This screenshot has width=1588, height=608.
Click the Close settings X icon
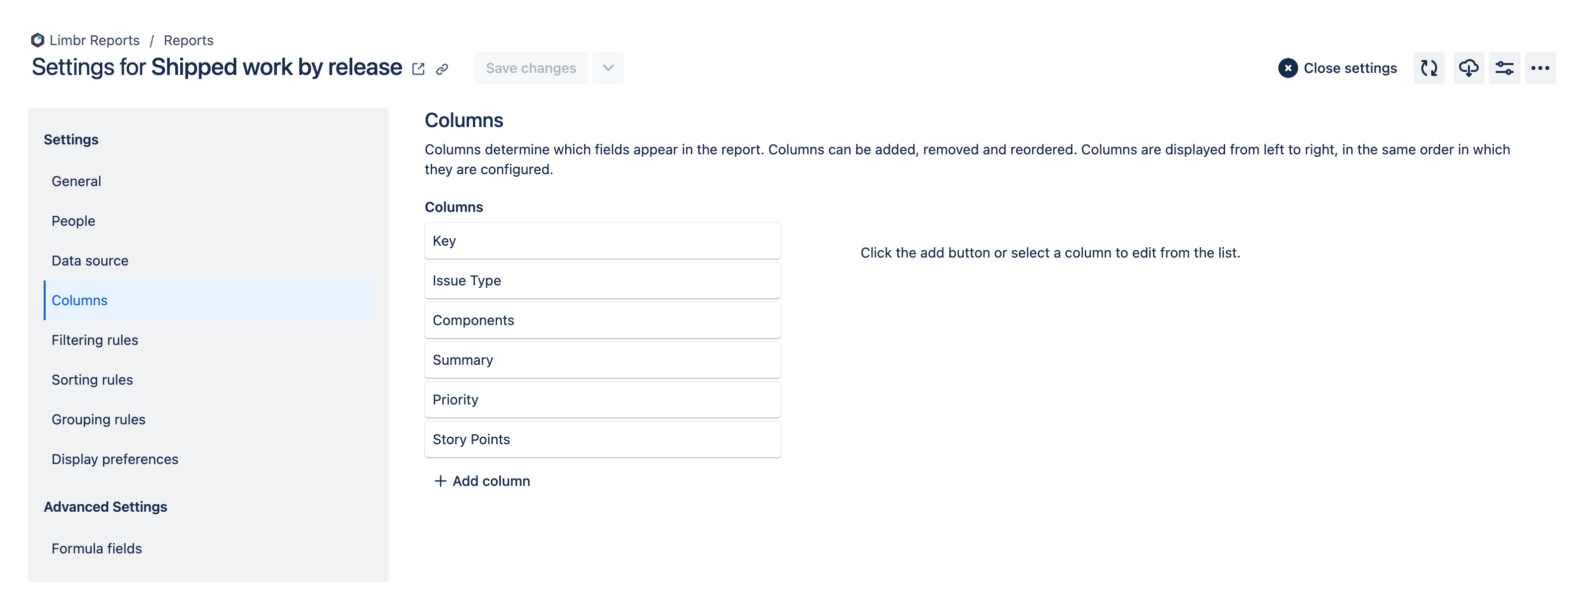(1287, 68)
